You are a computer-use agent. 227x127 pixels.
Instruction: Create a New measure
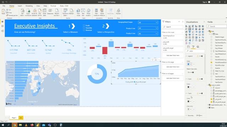pos(96,12)
